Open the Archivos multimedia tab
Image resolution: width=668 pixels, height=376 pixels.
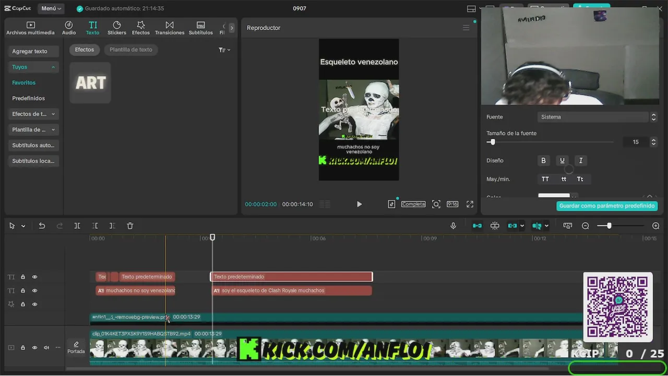point(30,28)
